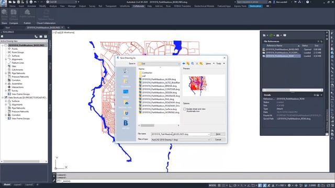Viewport: 335px width, 188px height.
Task: Switch to the Model layout tab
Action: click(7, 184)
